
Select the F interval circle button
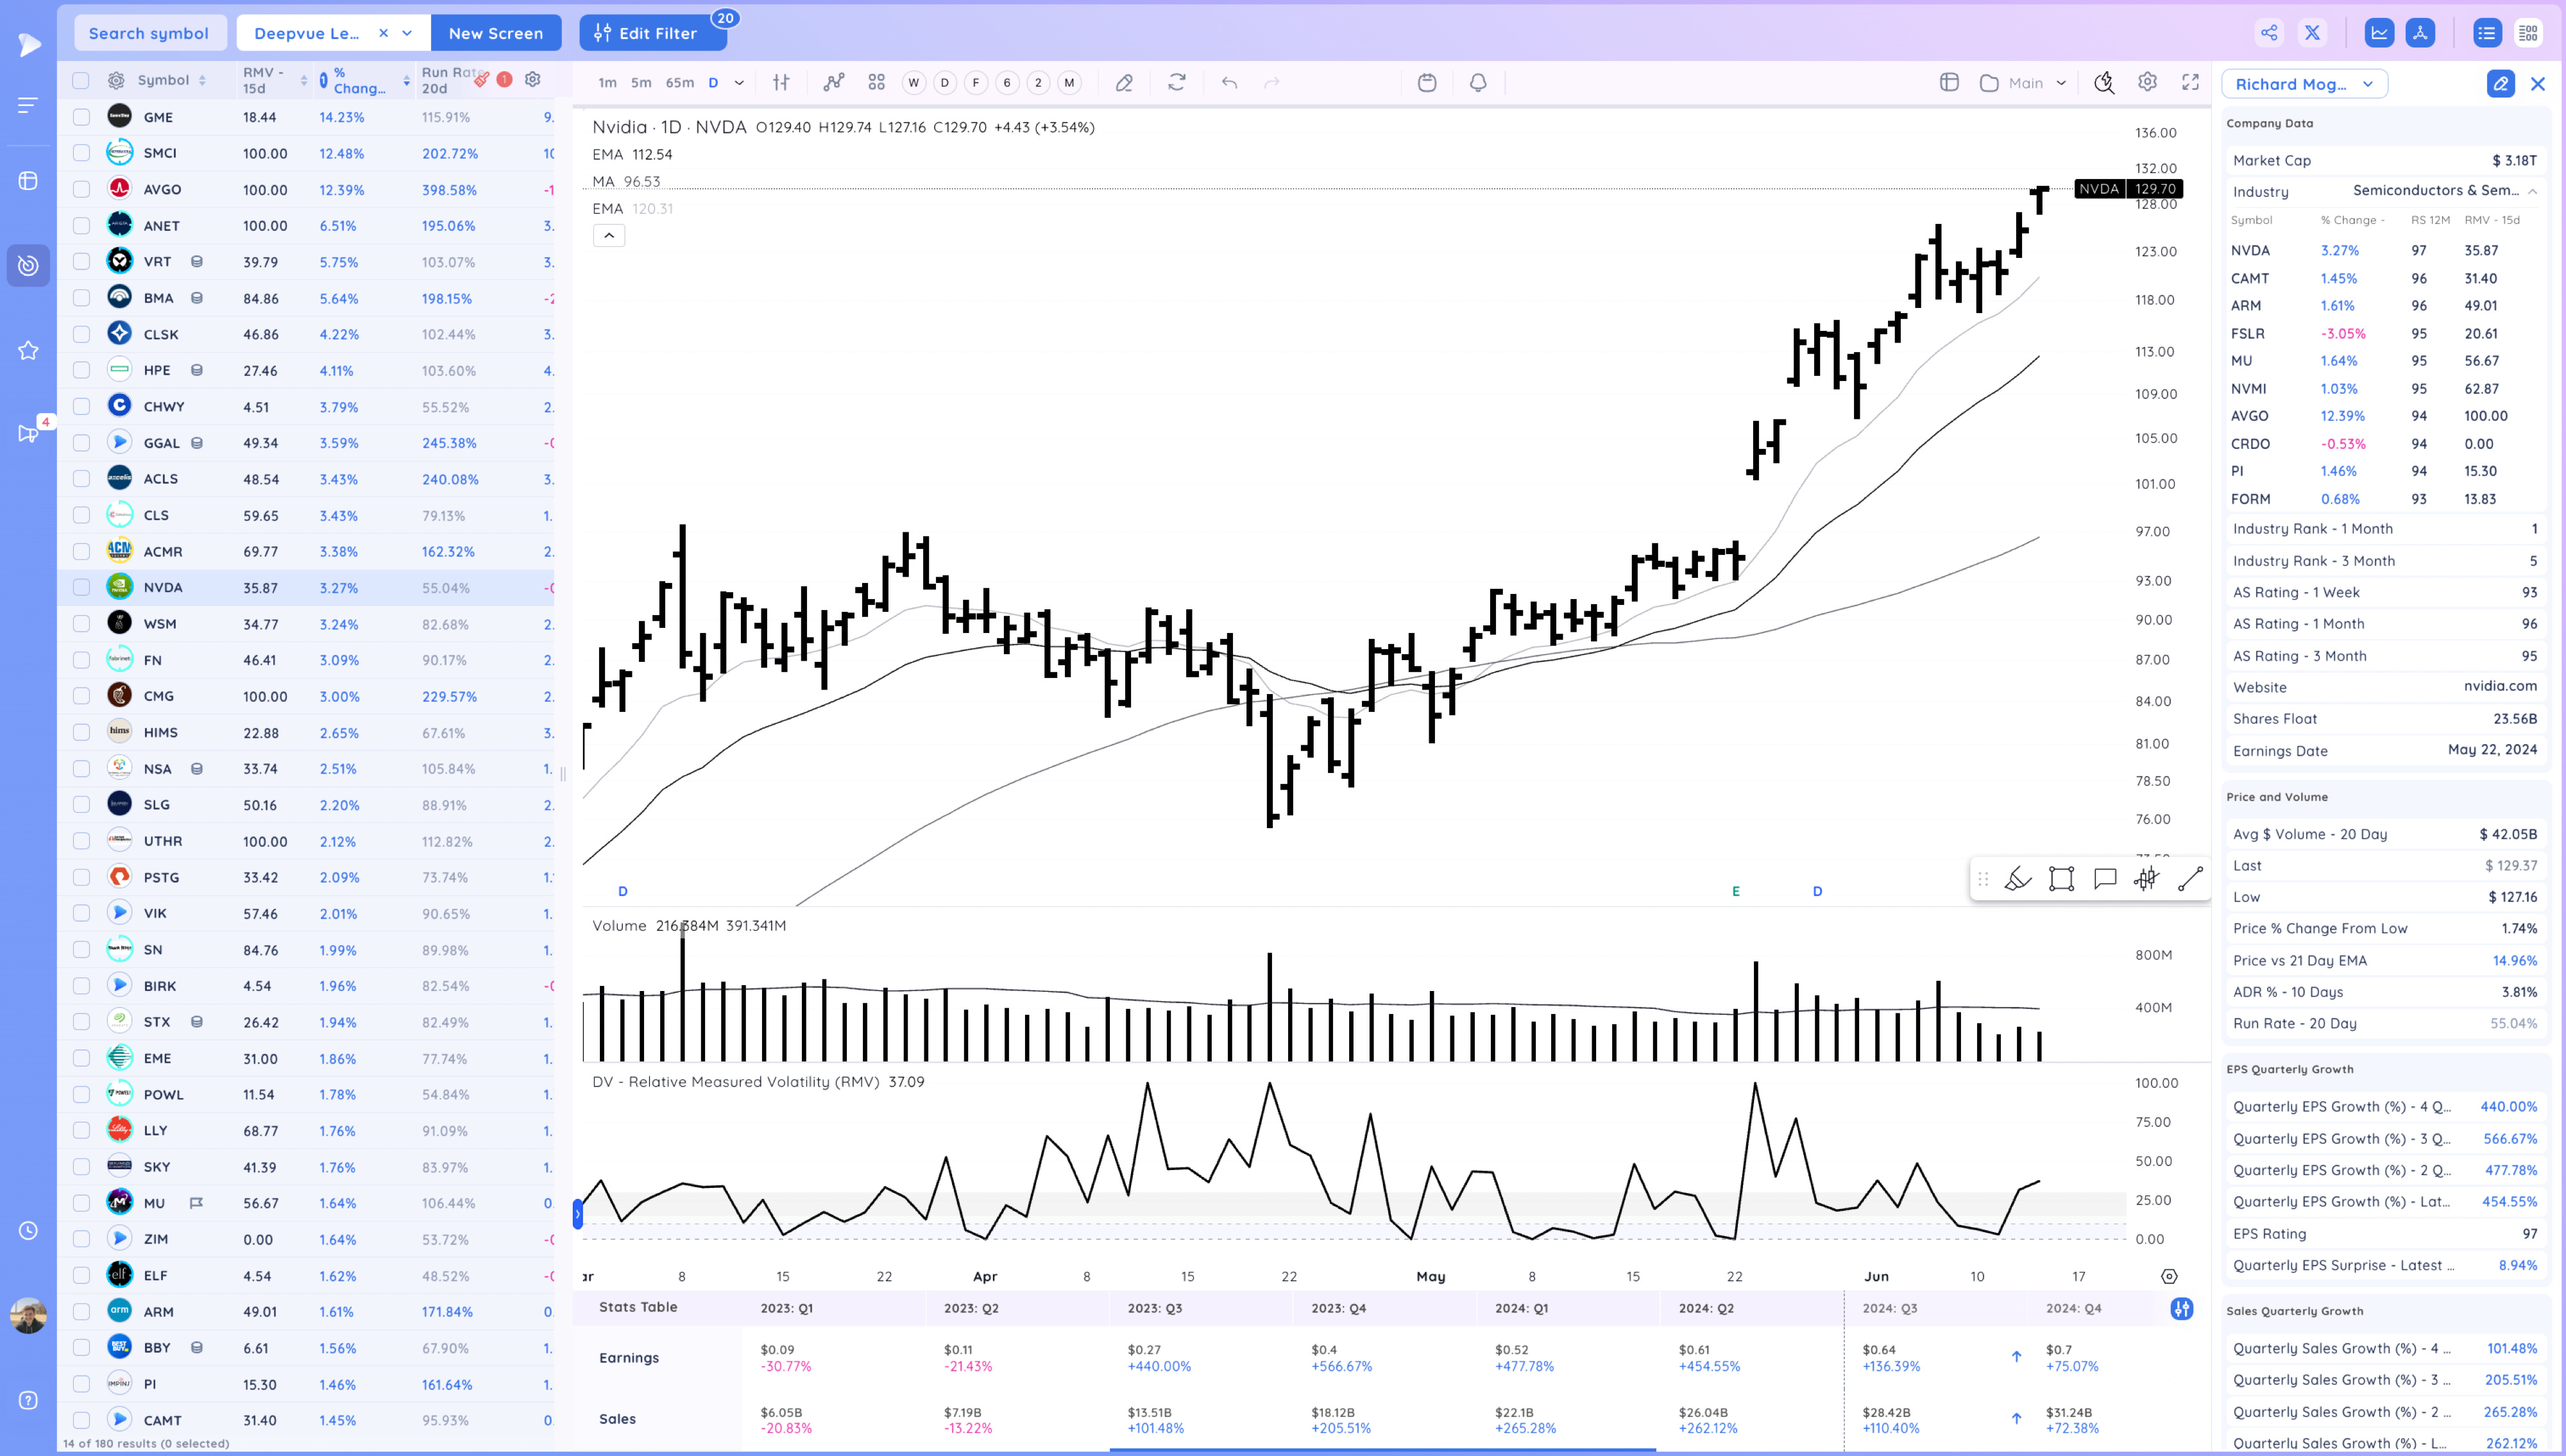click(x=976, y=83)
